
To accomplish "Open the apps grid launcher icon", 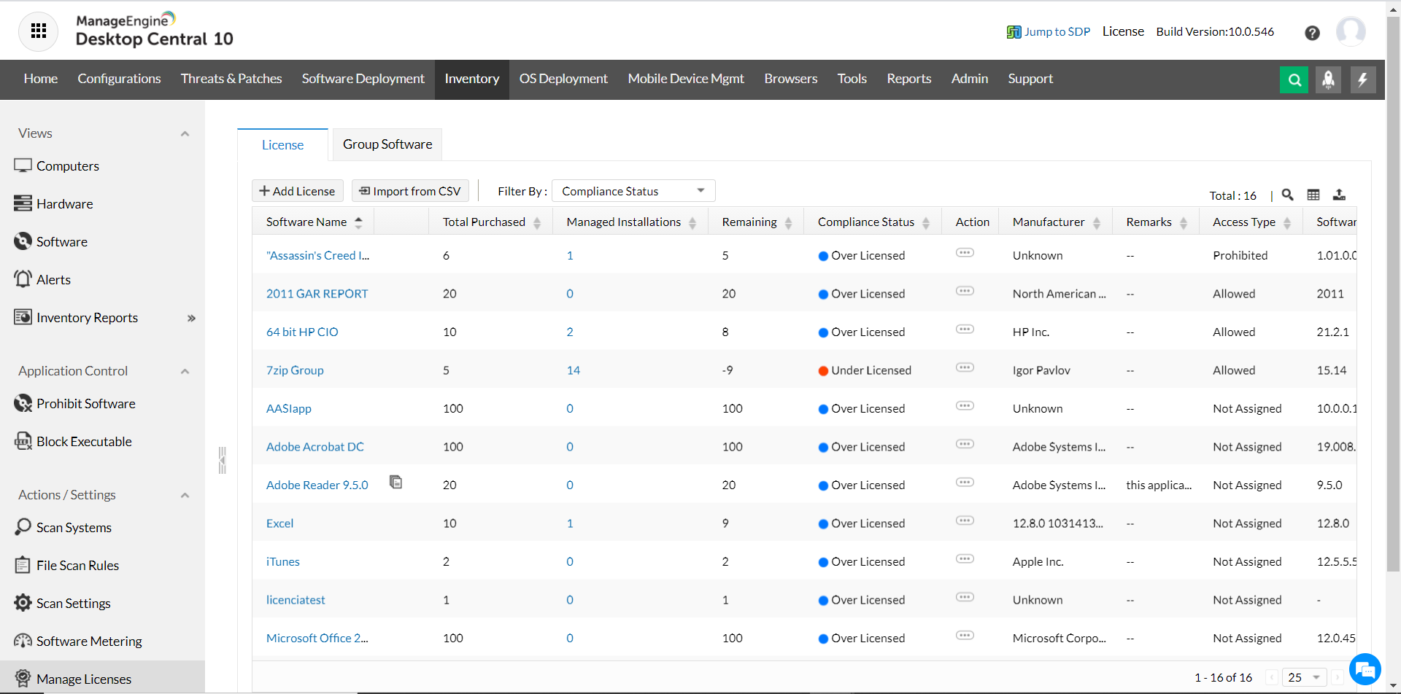I will pyautogui.click(x=38, y=31).
